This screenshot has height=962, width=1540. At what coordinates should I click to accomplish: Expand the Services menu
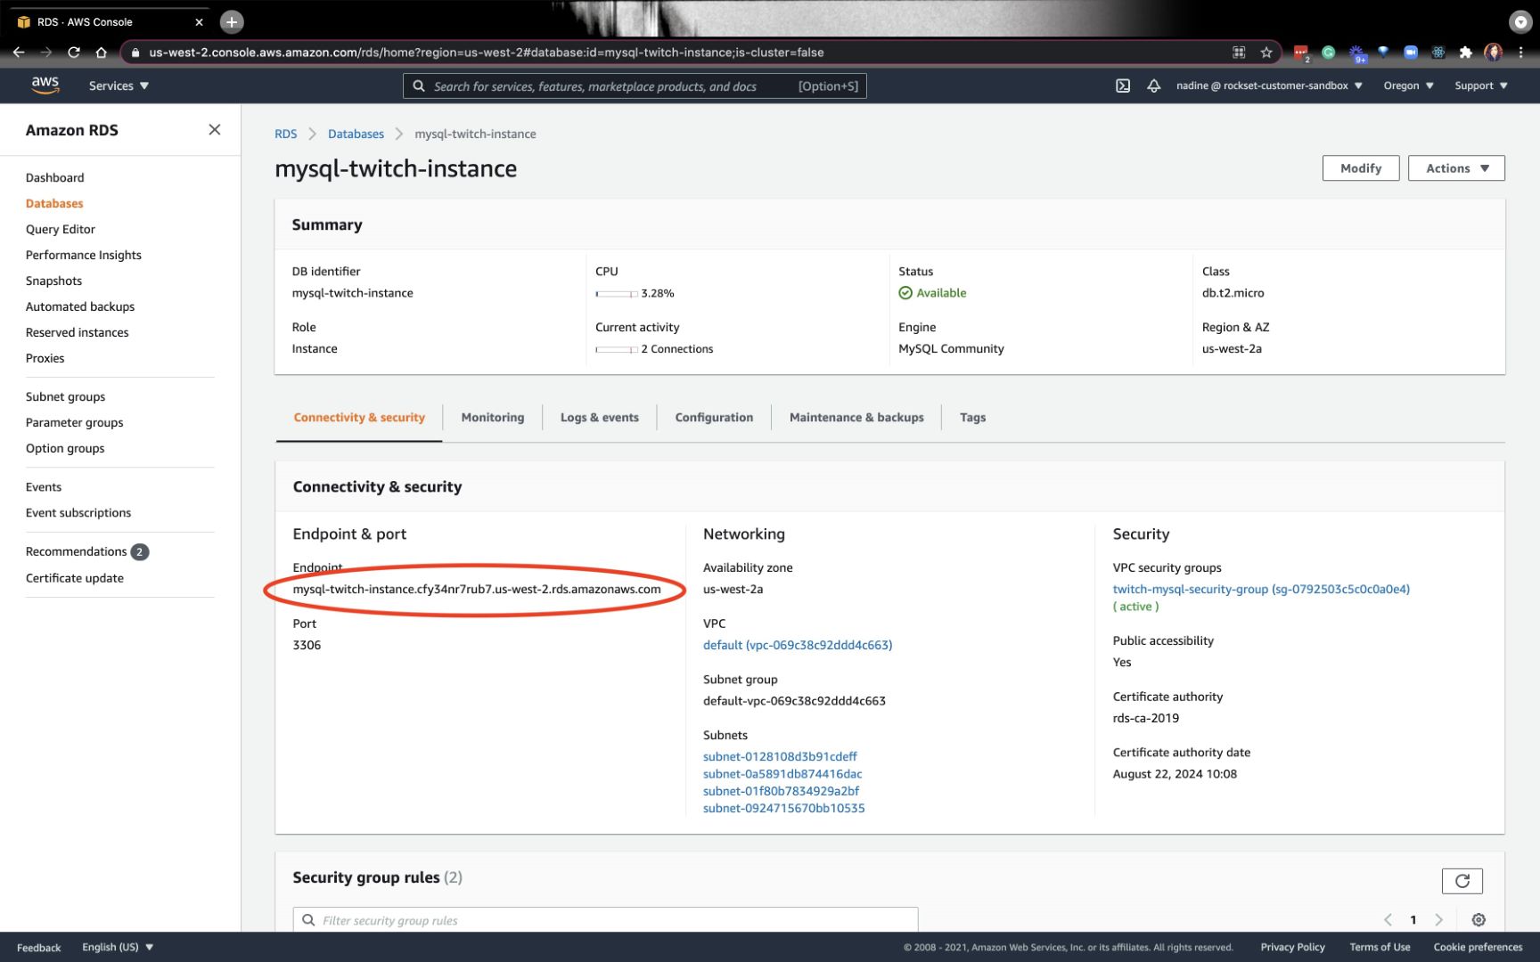pyautogui.click(x=119, y=86)
